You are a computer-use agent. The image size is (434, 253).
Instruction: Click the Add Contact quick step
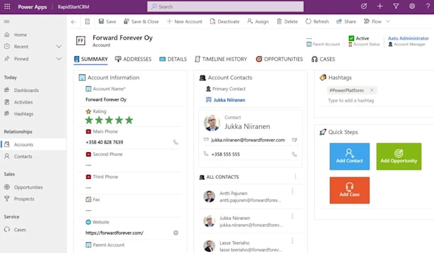click(349, 157)
